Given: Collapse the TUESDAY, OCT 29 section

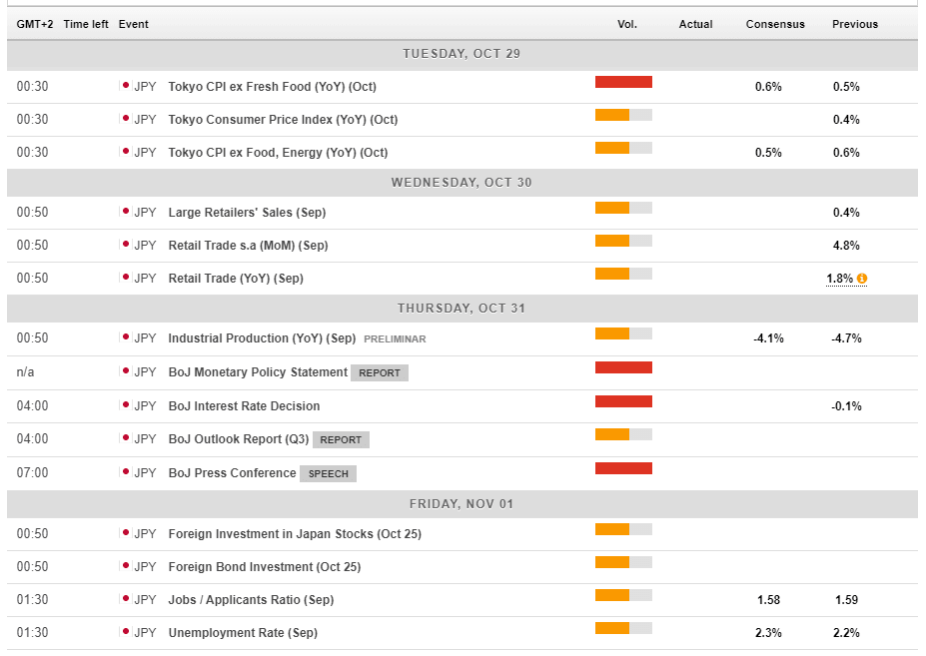Looking at the screenshot, I should (463, 54).
